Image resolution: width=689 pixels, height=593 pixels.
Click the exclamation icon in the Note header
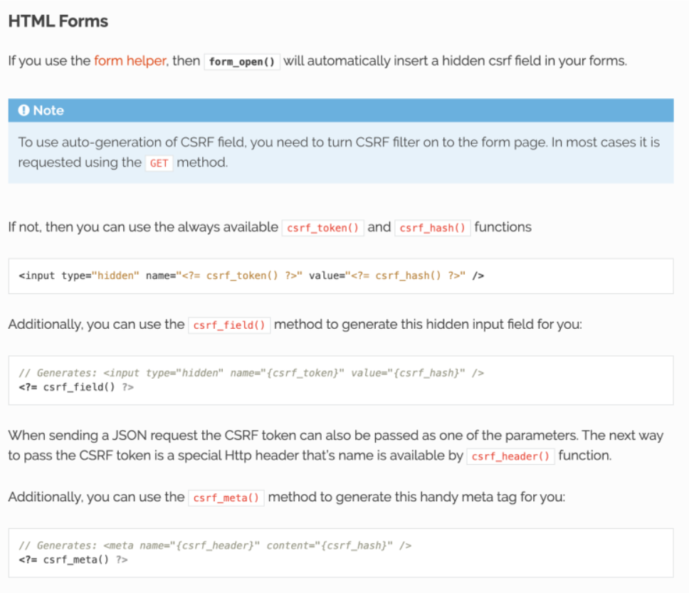click(24, 110)
